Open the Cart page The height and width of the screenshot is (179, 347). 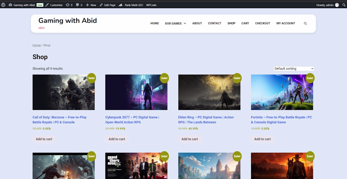pyautogui.click(x=245, y=23)
